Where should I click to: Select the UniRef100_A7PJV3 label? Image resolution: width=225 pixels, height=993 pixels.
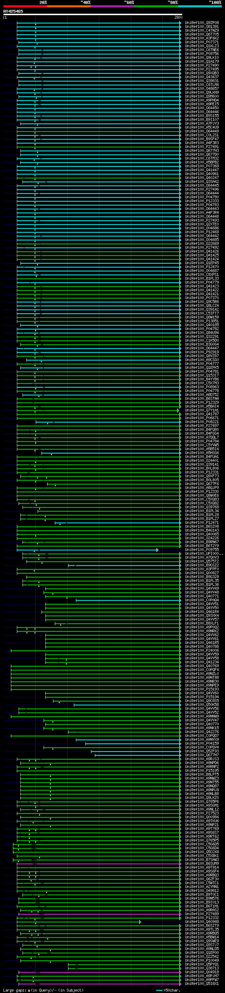coord(202,123)
